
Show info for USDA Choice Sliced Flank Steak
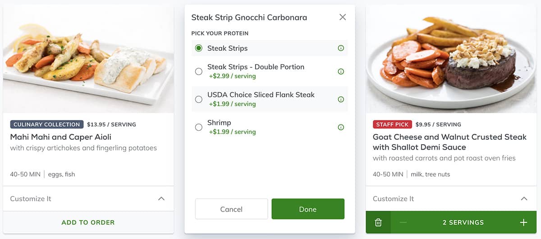click(x=341, y=99)
